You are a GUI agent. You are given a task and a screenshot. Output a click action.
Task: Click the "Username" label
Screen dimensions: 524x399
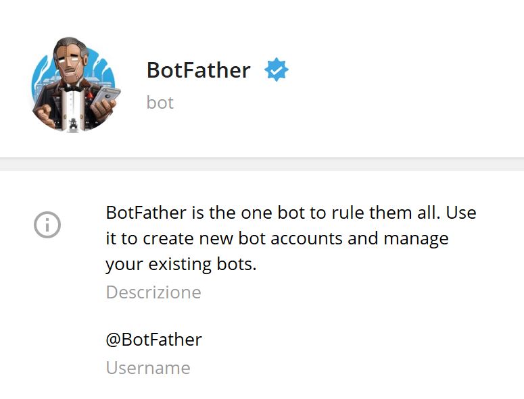[148, 368]
